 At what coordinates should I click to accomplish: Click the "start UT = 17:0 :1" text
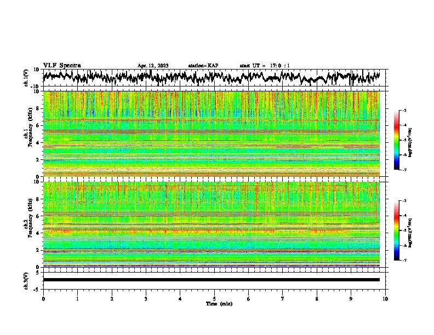tap(265, 66)
